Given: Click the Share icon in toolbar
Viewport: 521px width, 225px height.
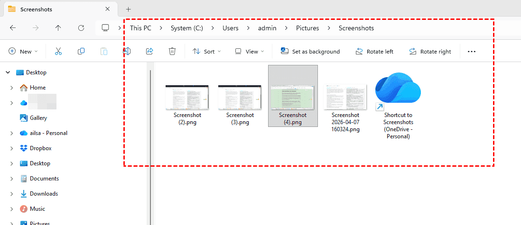Looking at the screenshot, I should 149,51.
